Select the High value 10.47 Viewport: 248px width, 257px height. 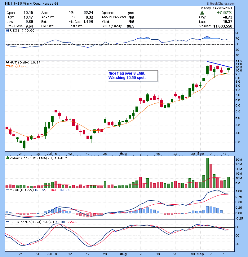tap(28, 17)
